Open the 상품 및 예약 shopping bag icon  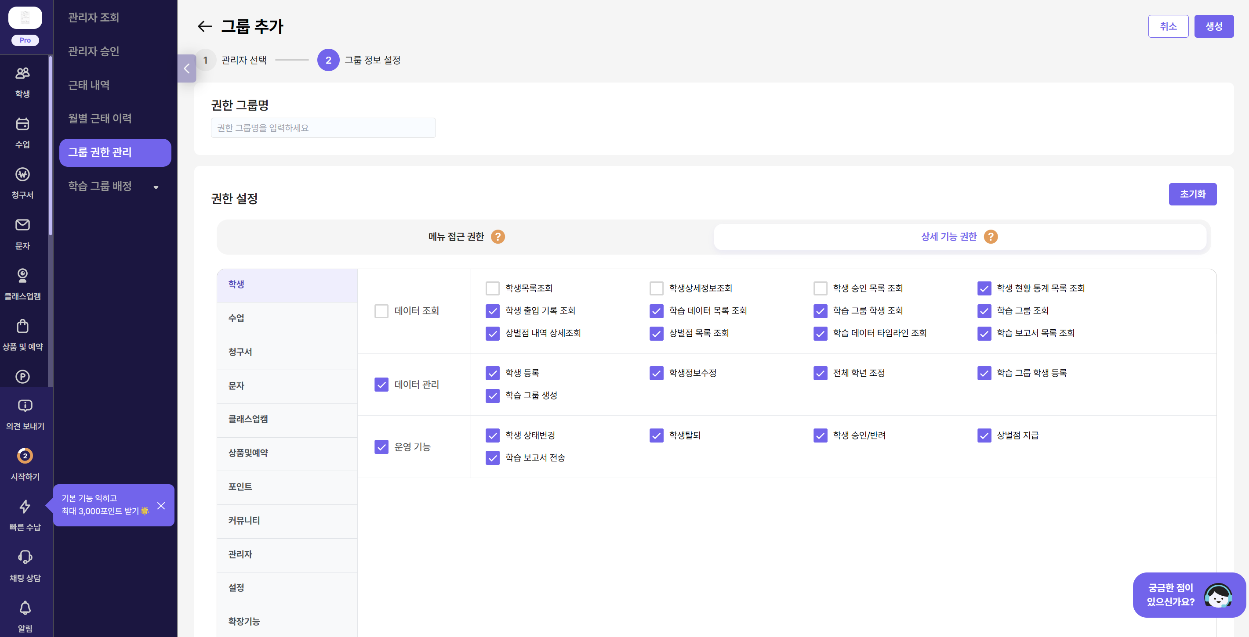click(22, 327)
